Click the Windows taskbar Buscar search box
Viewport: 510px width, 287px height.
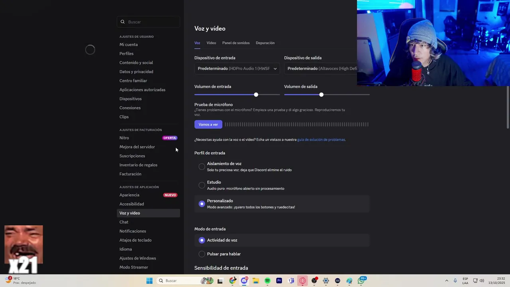(185, 281)
